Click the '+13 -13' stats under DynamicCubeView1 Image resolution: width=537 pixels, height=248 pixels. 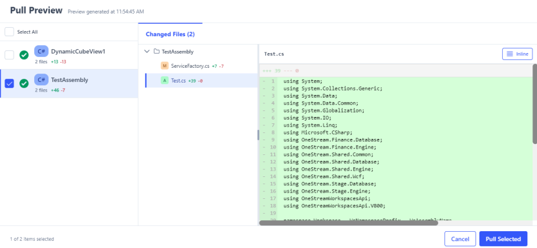point(59,62)
